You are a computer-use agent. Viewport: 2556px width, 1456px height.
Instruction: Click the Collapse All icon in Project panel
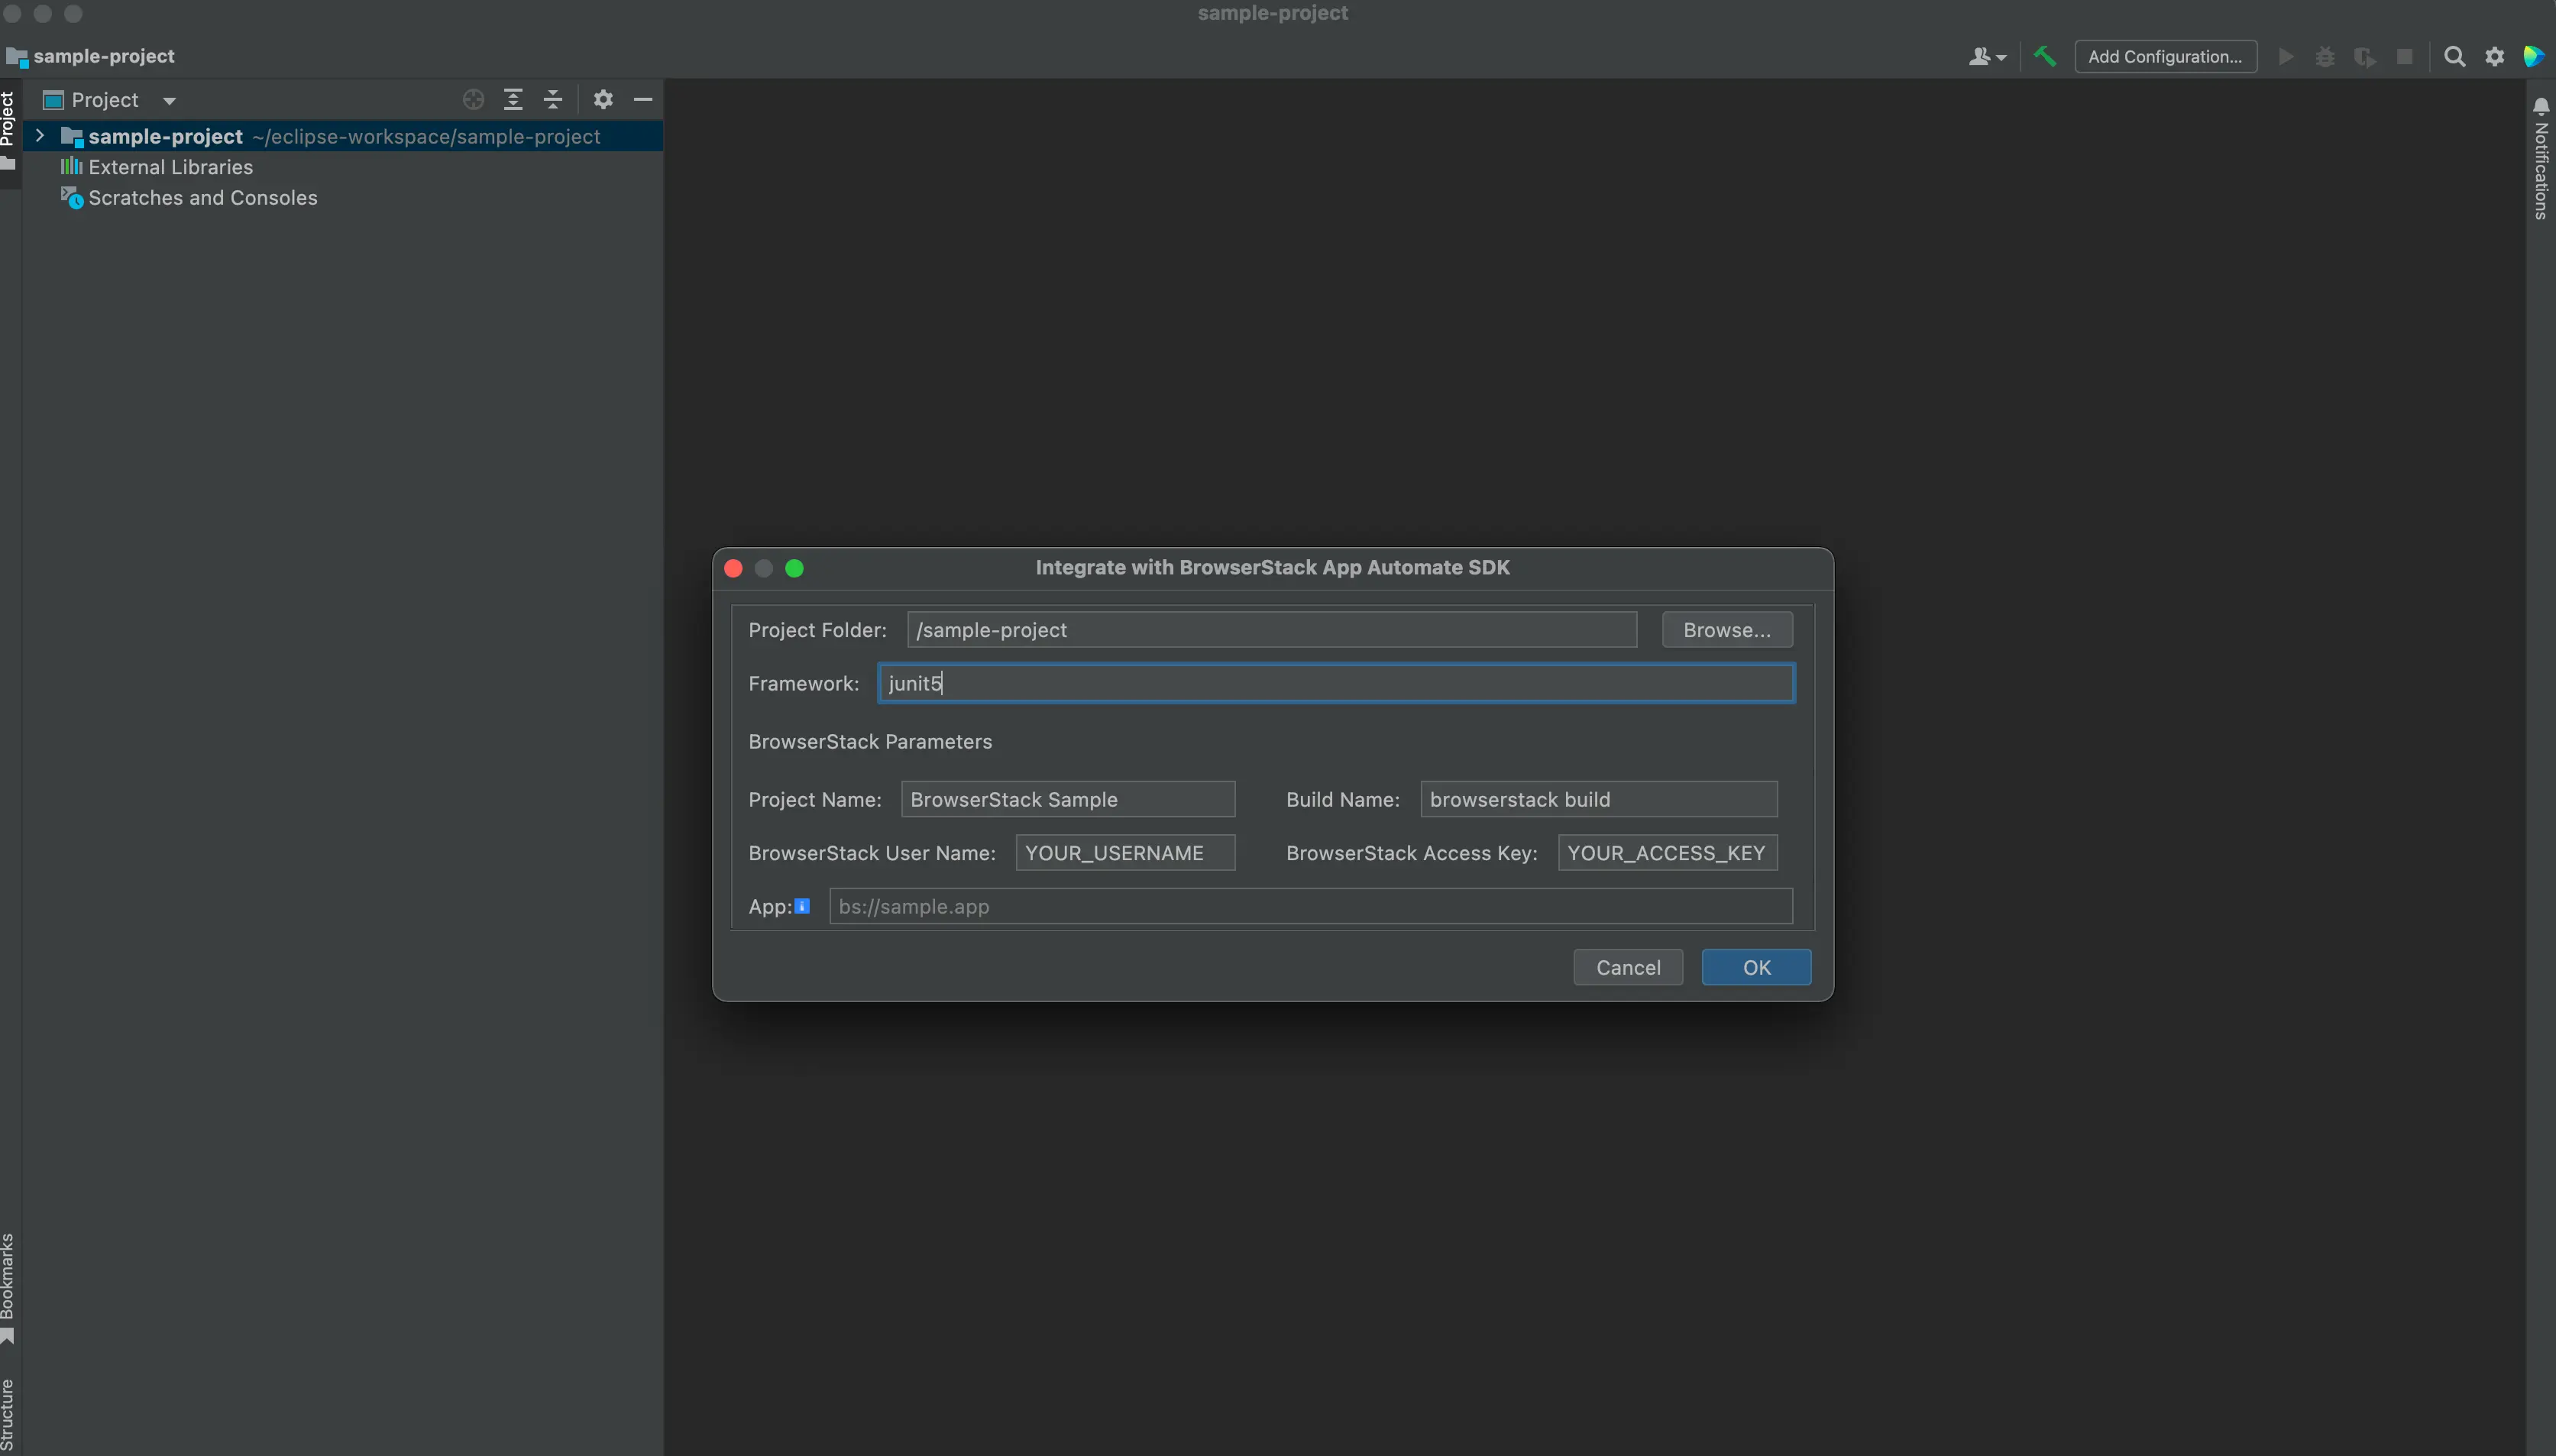552,99
